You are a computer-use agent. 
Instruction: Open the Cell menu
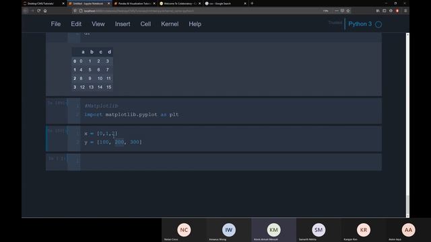[x=145, y=24]
